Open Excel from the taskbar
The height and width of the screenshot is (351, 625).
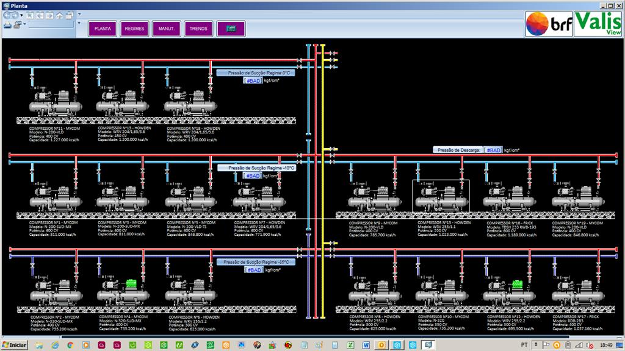click(x=350, y=345)
